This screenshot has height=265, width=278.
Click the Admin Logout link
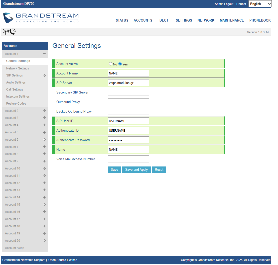[x=224, y=4]
